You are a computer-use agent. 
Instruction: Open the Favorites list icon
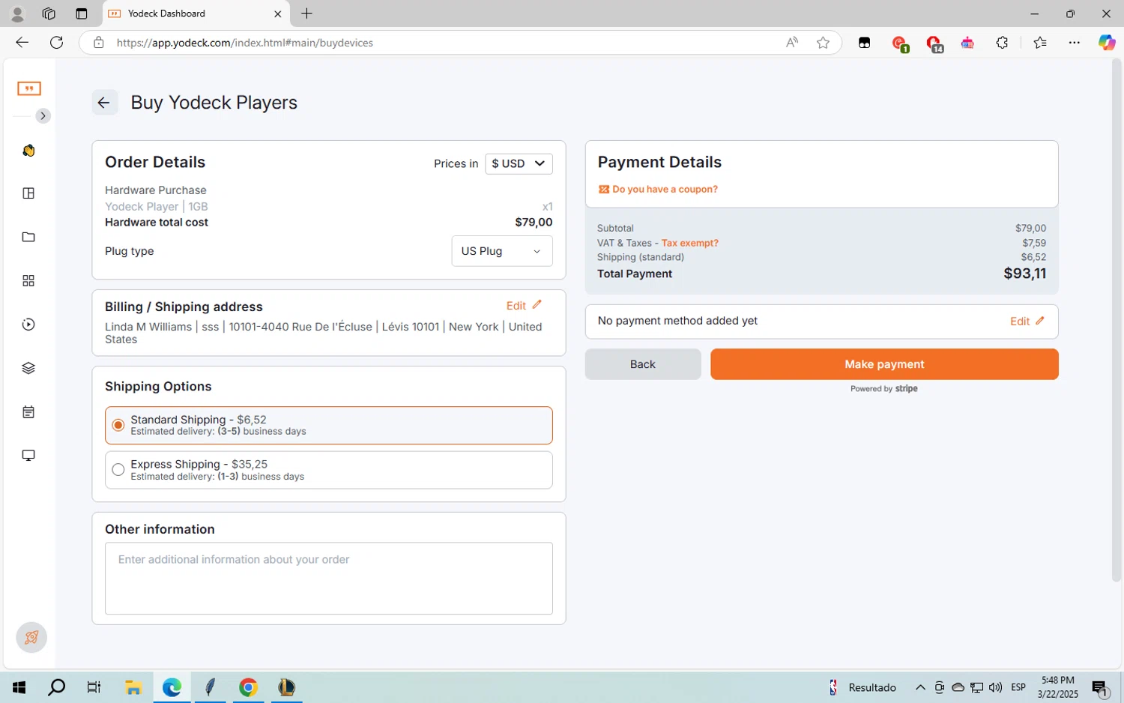pyautogui.click(x=1039, y=43)
